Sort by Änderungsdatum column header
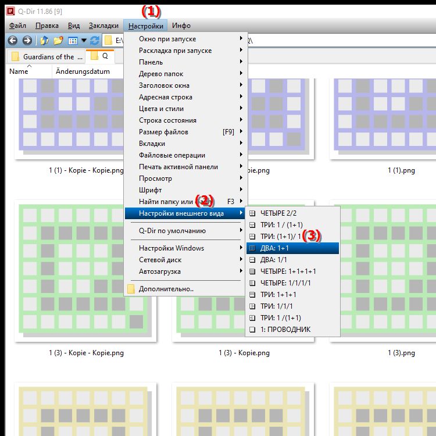 (x=83, y=72)
